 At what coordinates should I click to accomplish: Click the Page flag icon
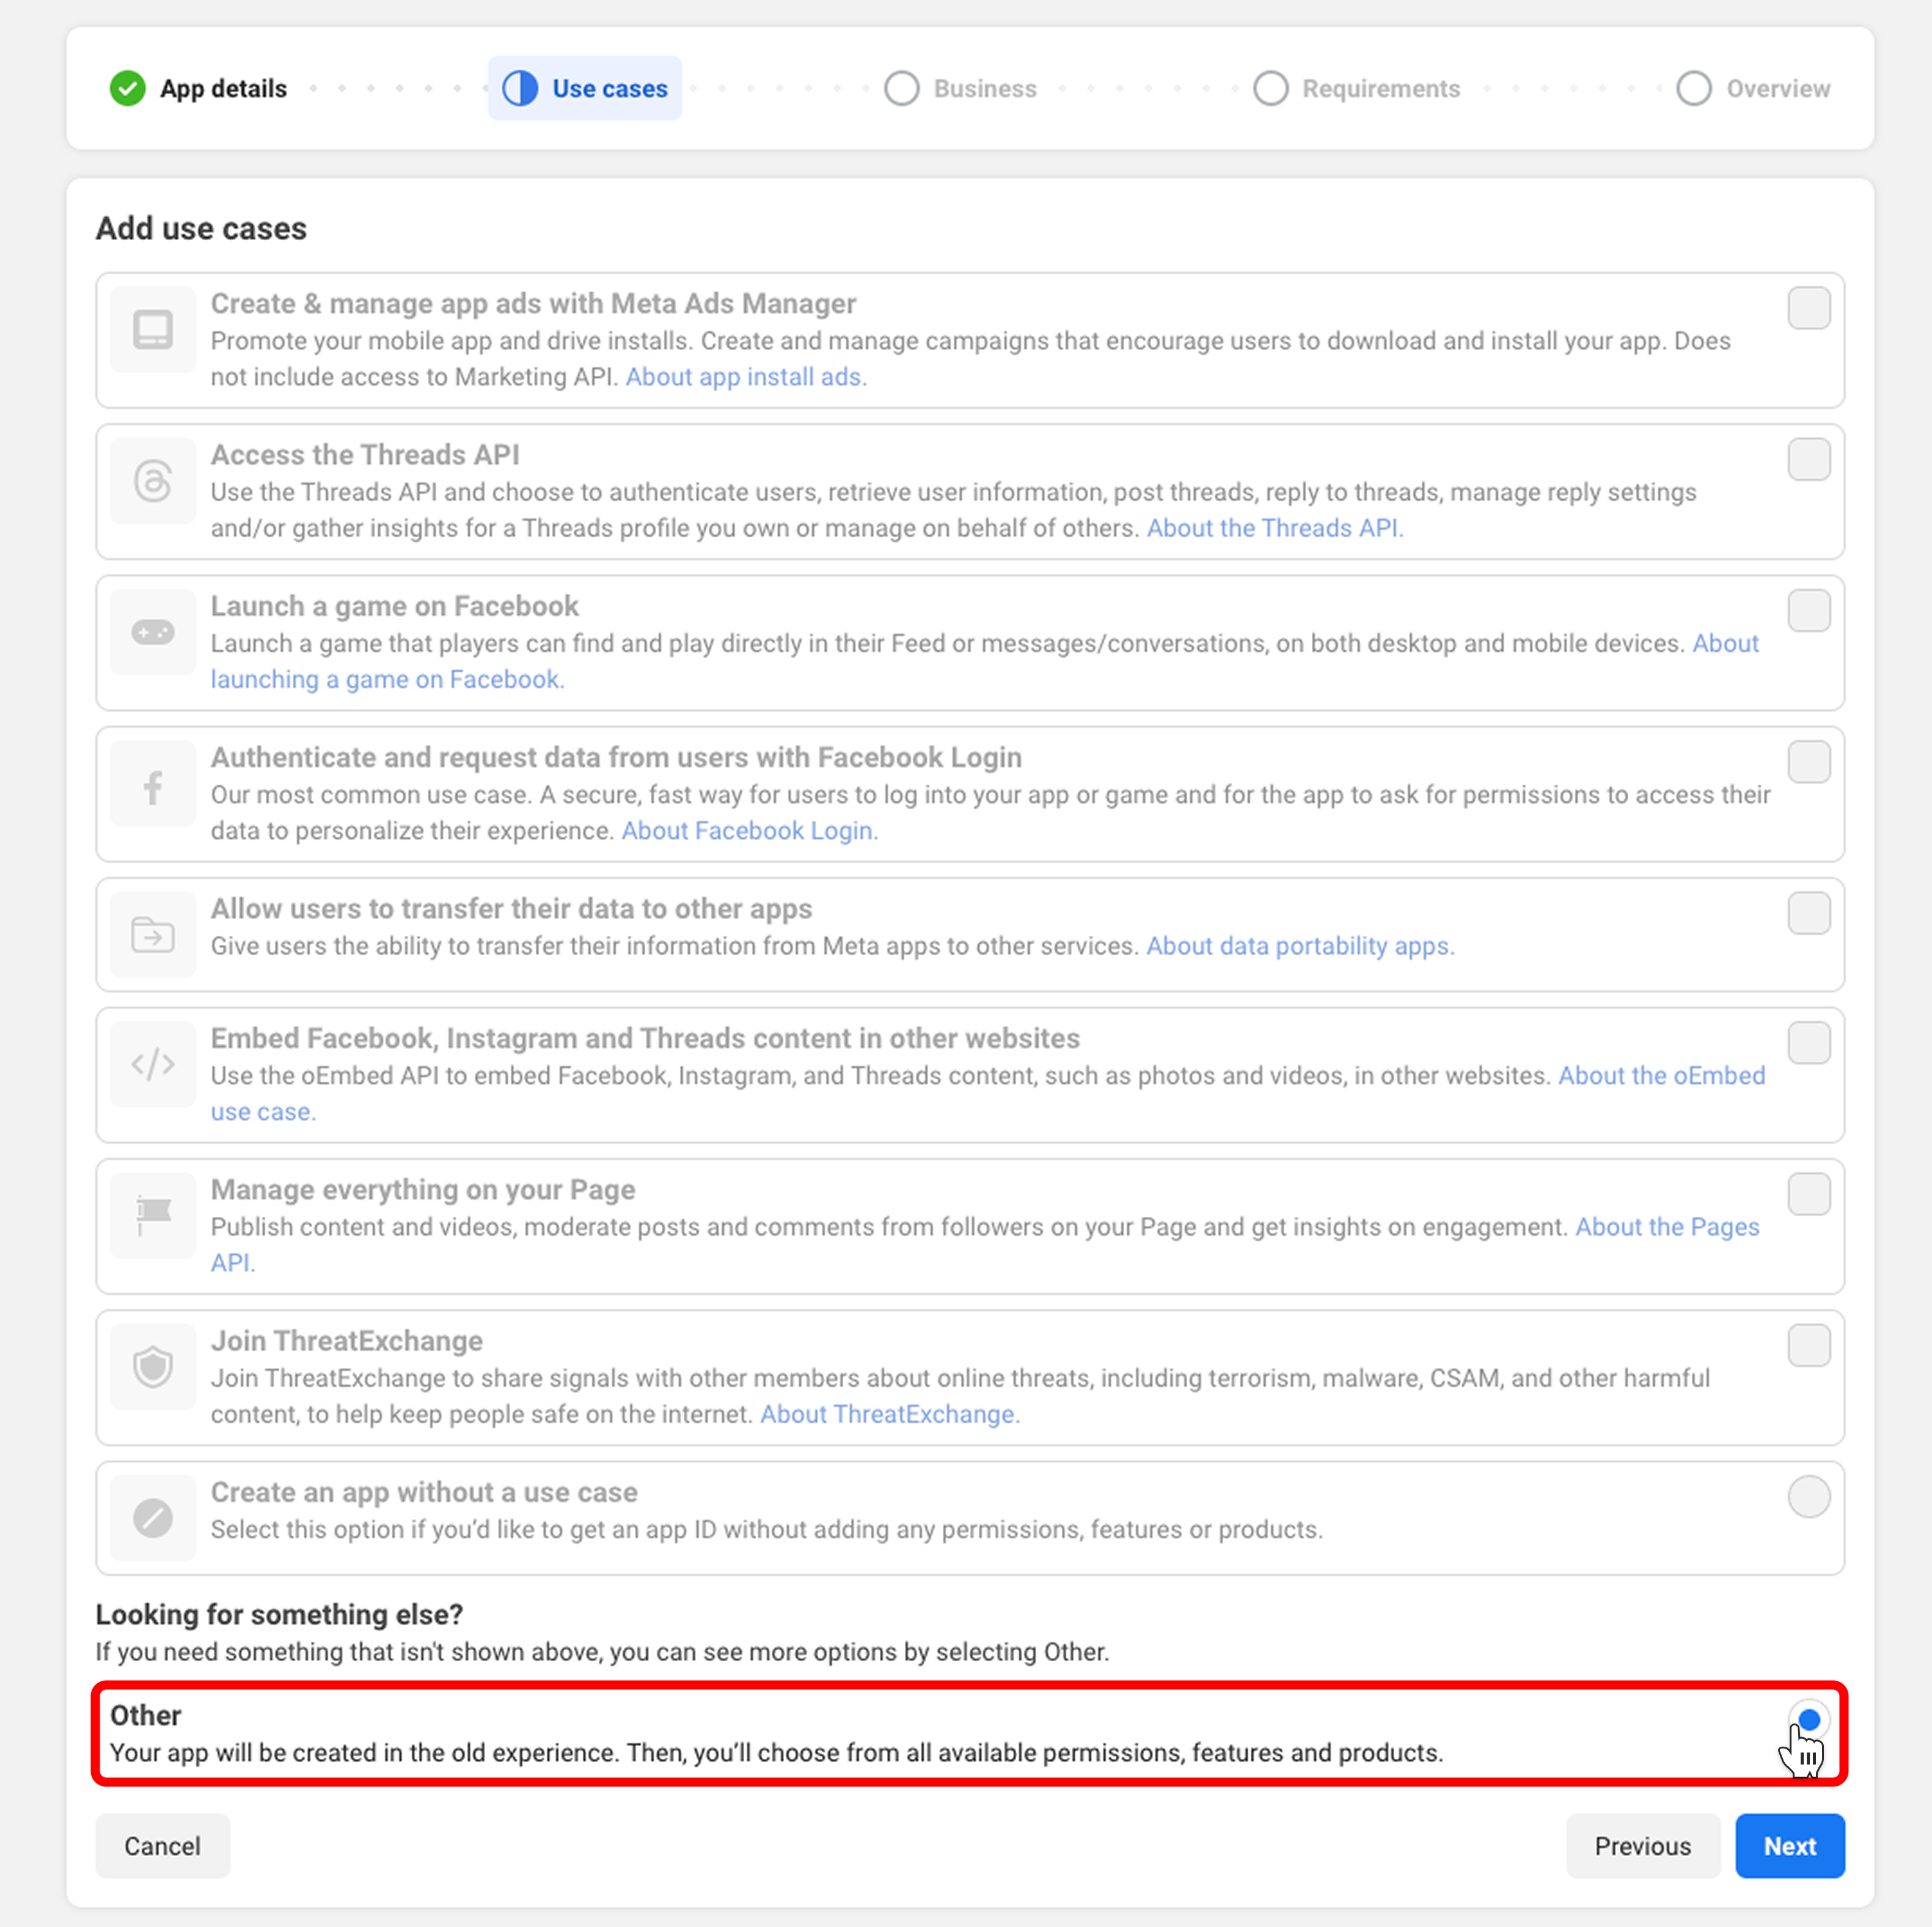coord(153,1215)
